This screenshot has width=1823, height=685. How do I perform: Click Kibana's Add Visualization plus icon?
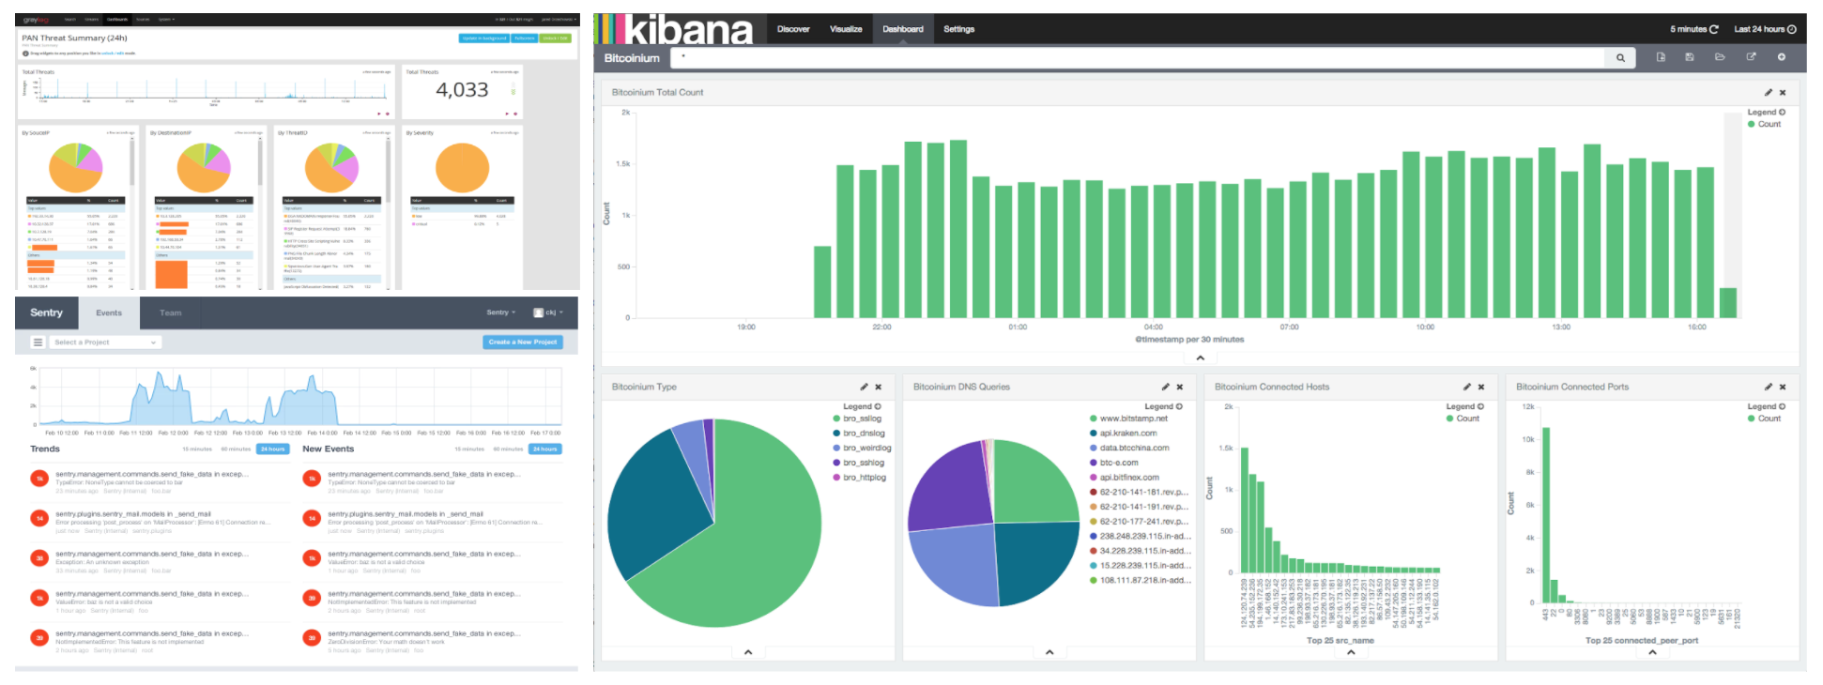coord(1782,57)
